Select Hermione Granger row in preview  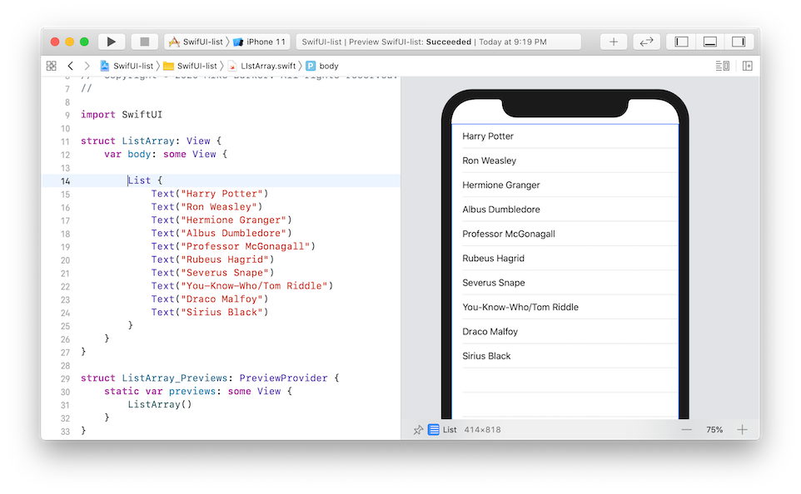click(565, 185)
